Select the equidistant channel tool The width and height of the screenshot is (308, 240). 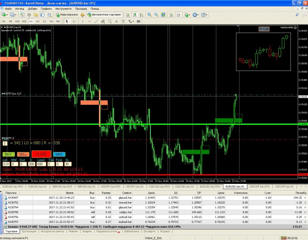(x=103, y=21)
